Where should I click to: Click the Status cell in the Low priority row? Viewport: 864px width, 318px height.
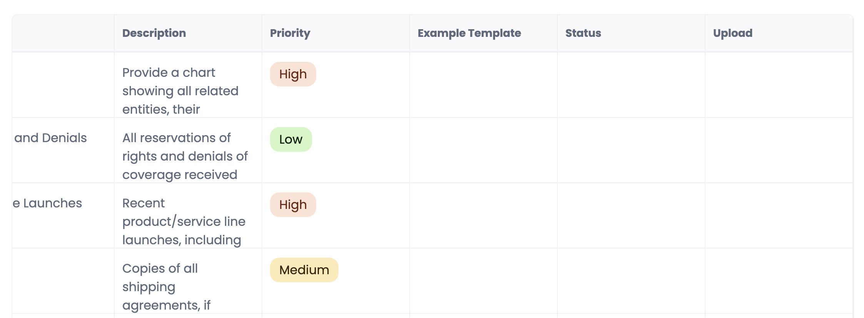[x=631, y=150]
